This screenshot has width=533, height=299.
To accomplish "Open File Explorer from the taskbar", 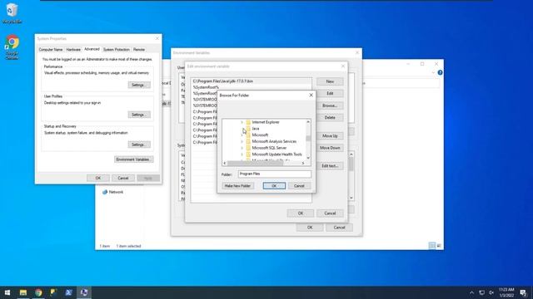I will [x=23, y=292].
